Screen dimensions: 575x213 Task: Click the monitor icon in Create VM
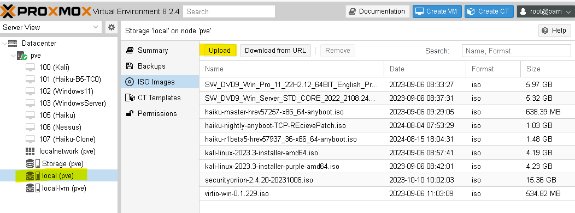[x=420, y=11]
